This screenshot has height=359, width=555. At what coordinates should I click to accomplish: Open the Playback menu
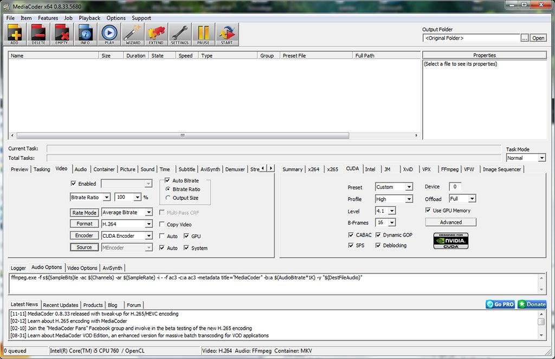(89, 18)
